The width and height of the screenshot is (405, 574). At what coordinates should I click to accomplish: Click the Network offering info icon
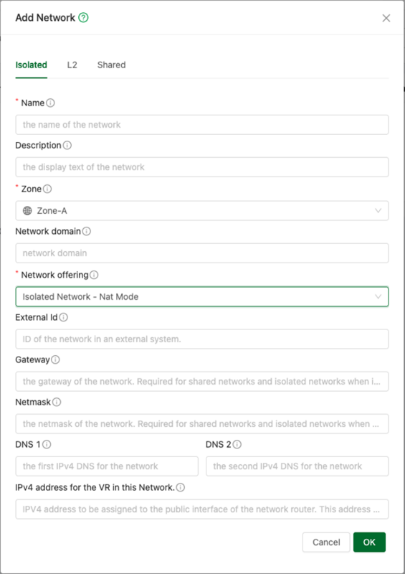pos(94,275)
